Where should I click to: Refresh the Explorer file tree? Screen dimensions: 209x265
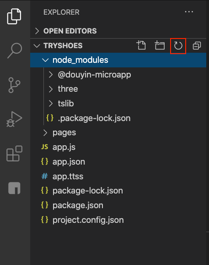click(x=178, y=46)
